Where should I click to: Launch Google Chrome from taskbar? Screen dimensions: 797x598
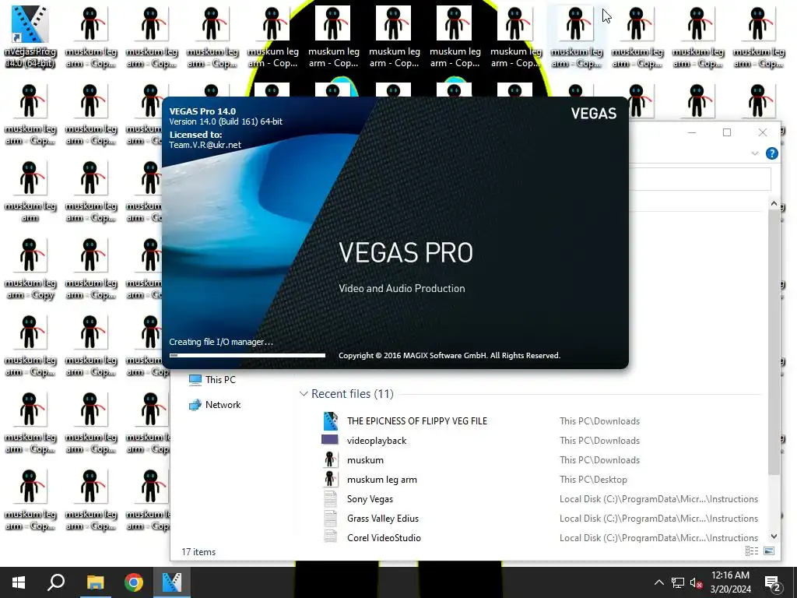(x=134, y=582)
